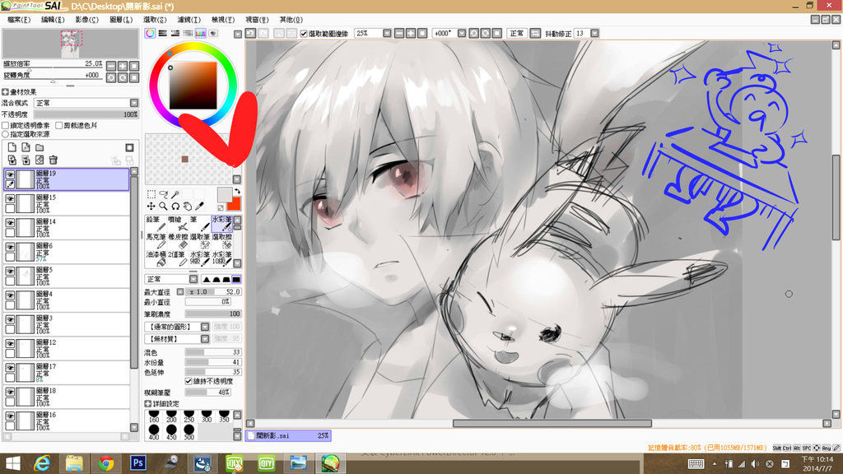
Task: Open the 抖動修正 stabilizer dropdown
Action: tap(594, 33)
